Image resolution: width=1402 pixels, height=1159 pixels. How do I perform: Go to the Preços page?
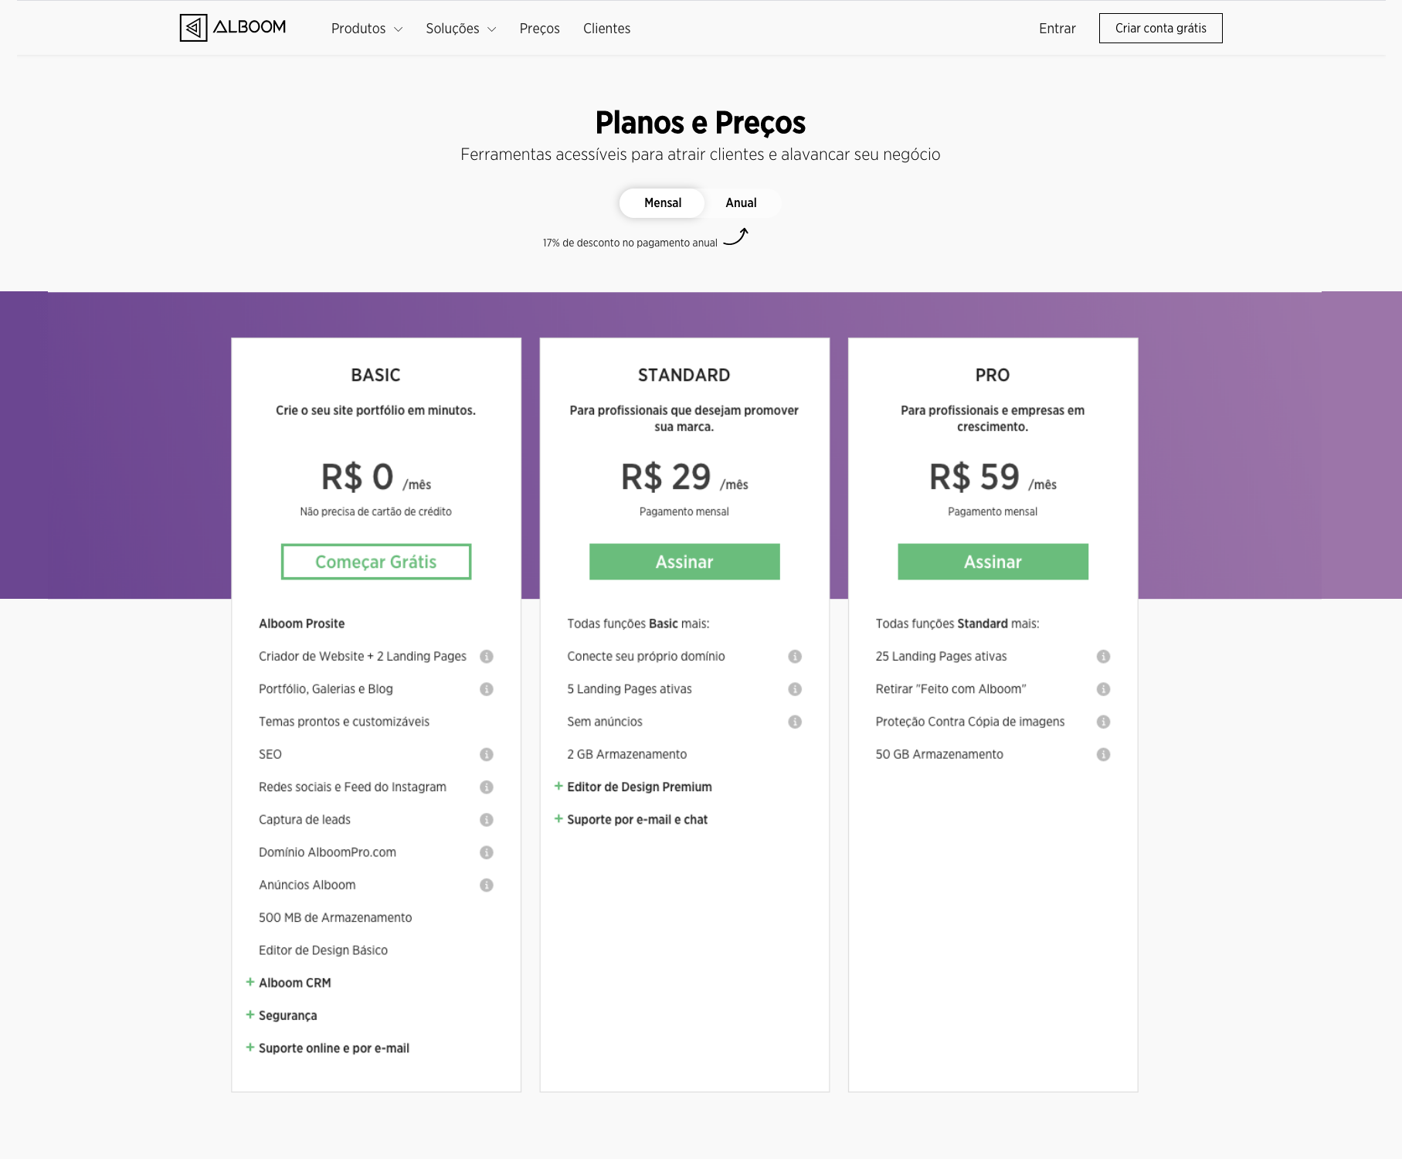pos(539,29)
